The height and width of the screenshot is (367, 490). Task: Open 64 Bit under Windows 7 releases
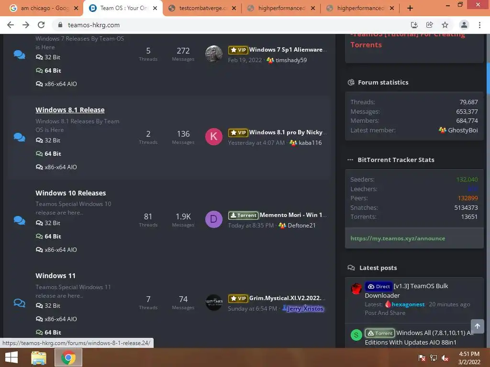(48, 71)
